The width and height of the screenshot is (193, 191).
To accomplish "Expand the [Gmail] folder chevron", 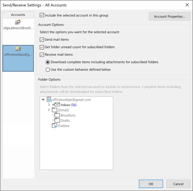I will click(49, 110).
